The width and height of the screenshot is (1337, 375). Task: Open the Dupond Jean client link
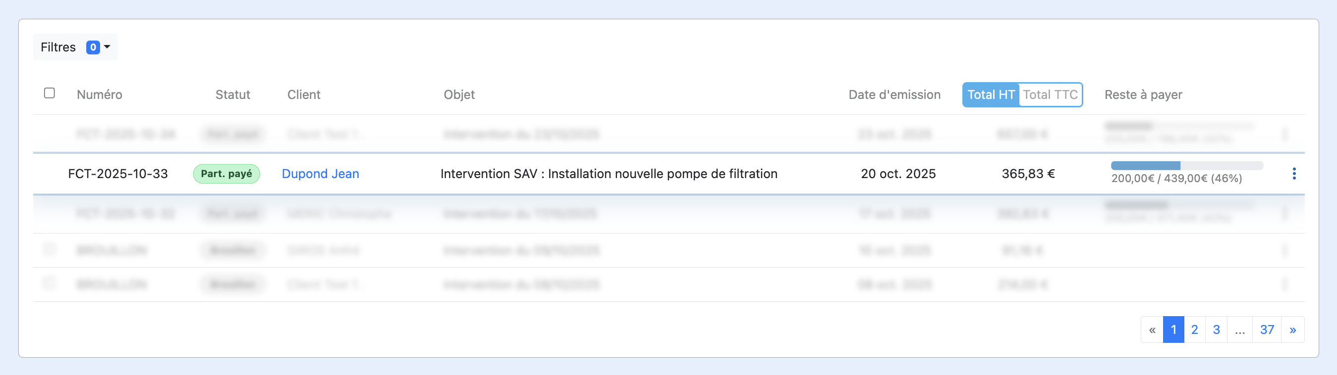(x=320, y=174)
